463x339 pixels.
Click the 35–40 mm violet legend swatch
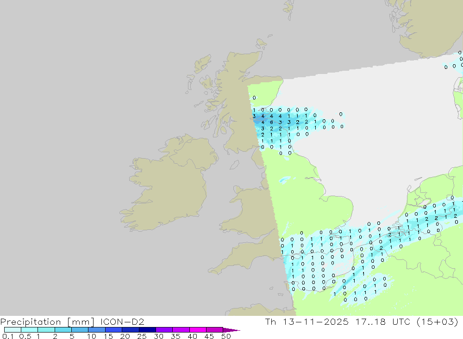coord(181,330)
